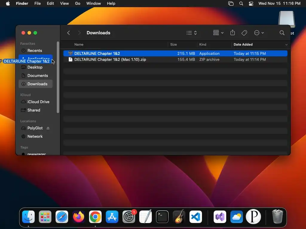Click the 155.4 MB size cell
Viewport: 306px width, 229px height.
point(186,59)
